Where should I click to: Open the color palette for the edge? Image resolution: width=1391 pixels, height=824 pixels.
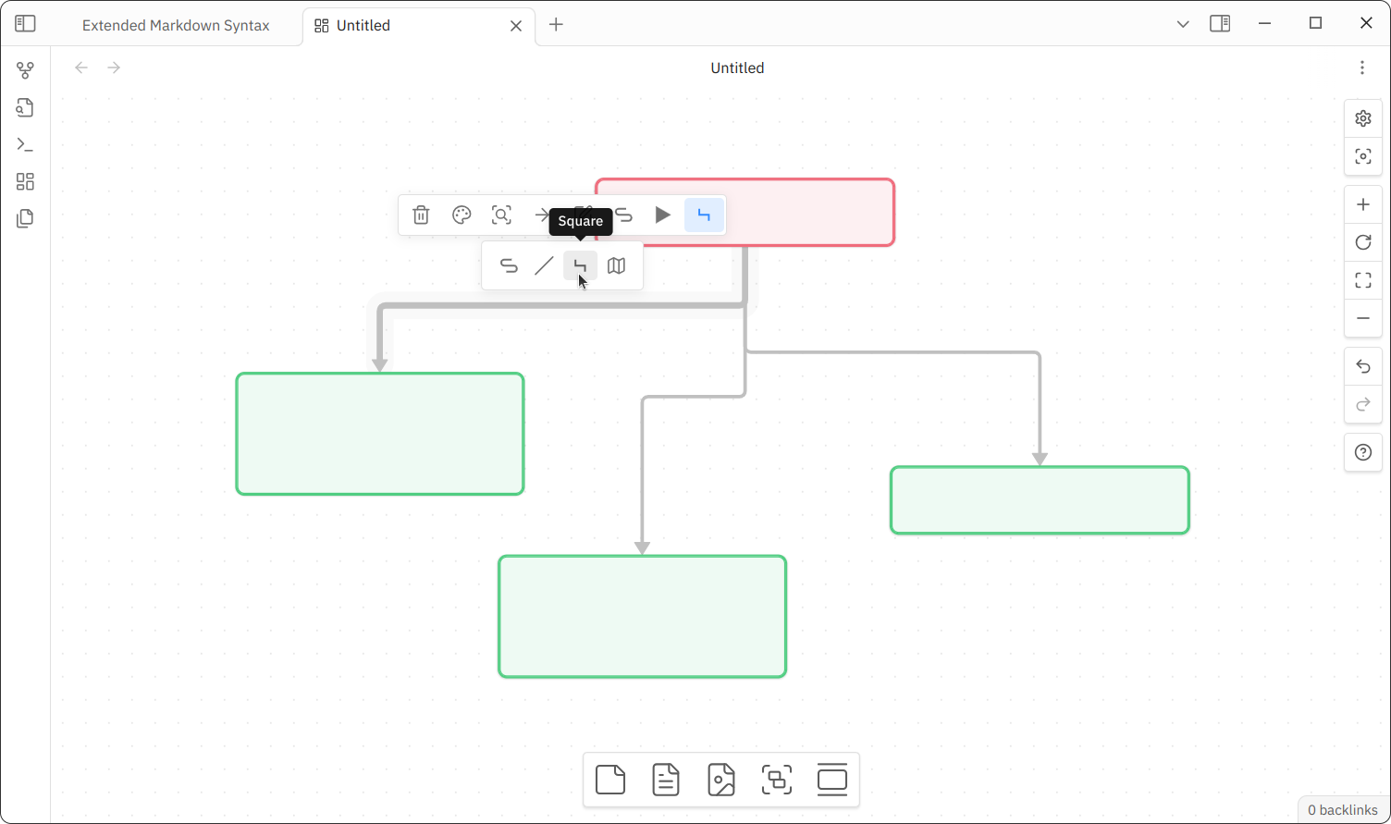tap(462, 215)
